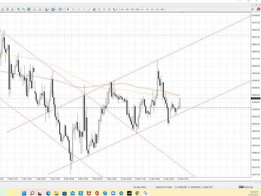Switch to H1 timeframe
Image resolution: width=261 pixels, height=196 pixels.
point(142,10)
